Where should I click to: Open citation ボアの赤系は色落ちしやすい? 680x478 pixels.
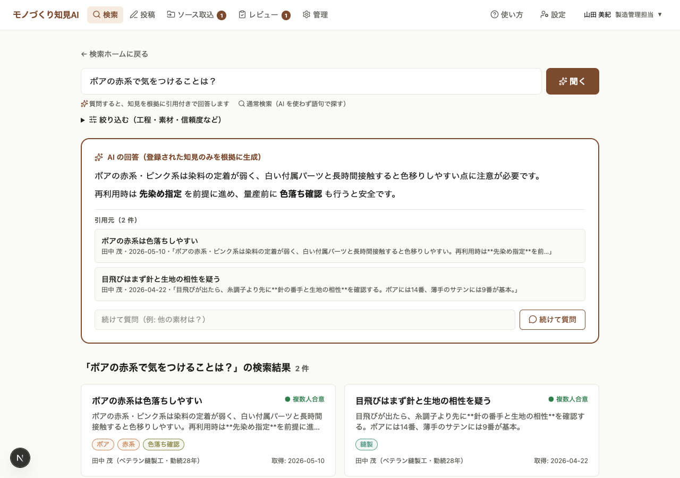(x=340, y=246)
